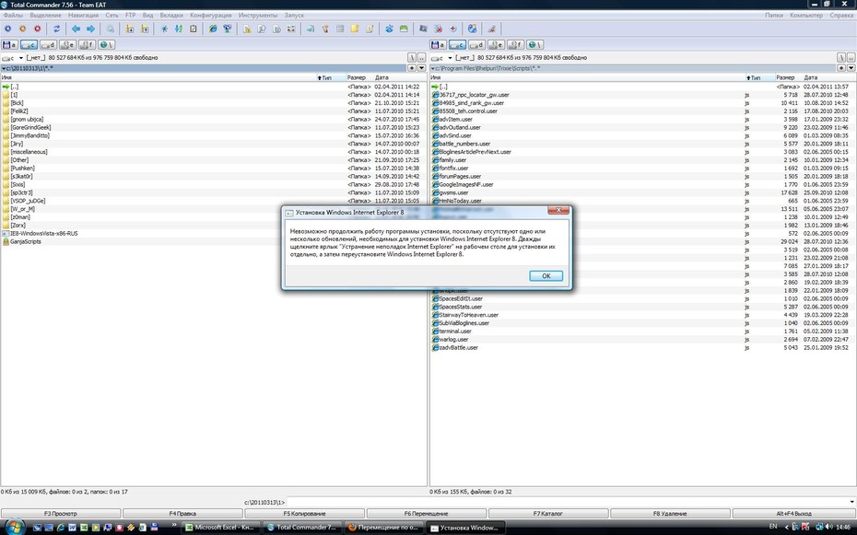The image size is (857, 535).
Task: Open the Windows Start orb
Action: pyautogui.click(x=14, y=527)
